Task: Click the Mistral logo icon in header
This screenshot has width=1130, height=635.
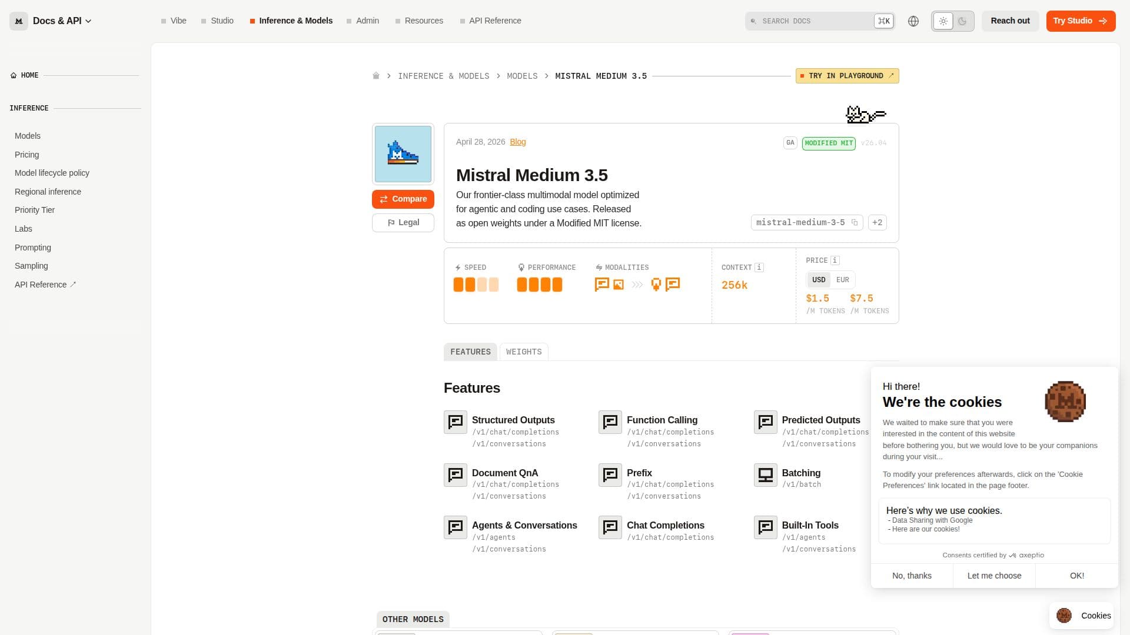Action: pos(19,21)
